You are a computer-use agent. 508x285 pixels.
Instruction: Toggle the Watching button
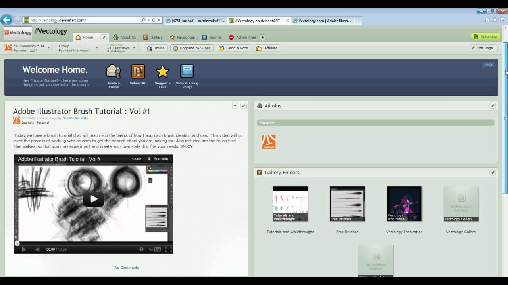coord(485,36)
